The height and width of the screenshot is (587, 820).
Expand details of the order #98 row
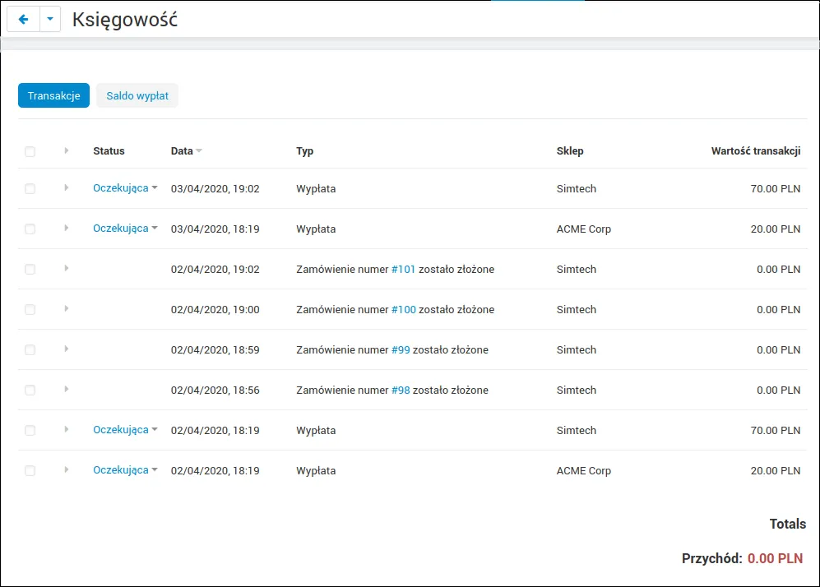coord(67,389)
